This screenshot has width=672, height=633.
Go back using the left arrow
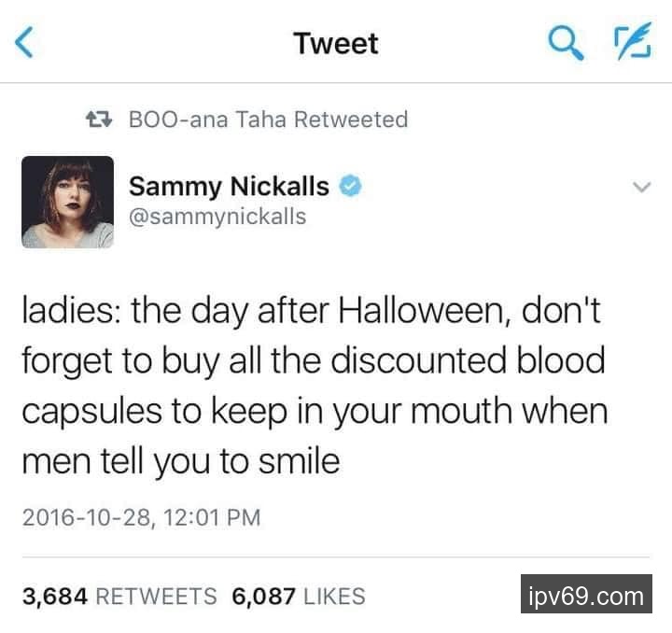(27, 43)
